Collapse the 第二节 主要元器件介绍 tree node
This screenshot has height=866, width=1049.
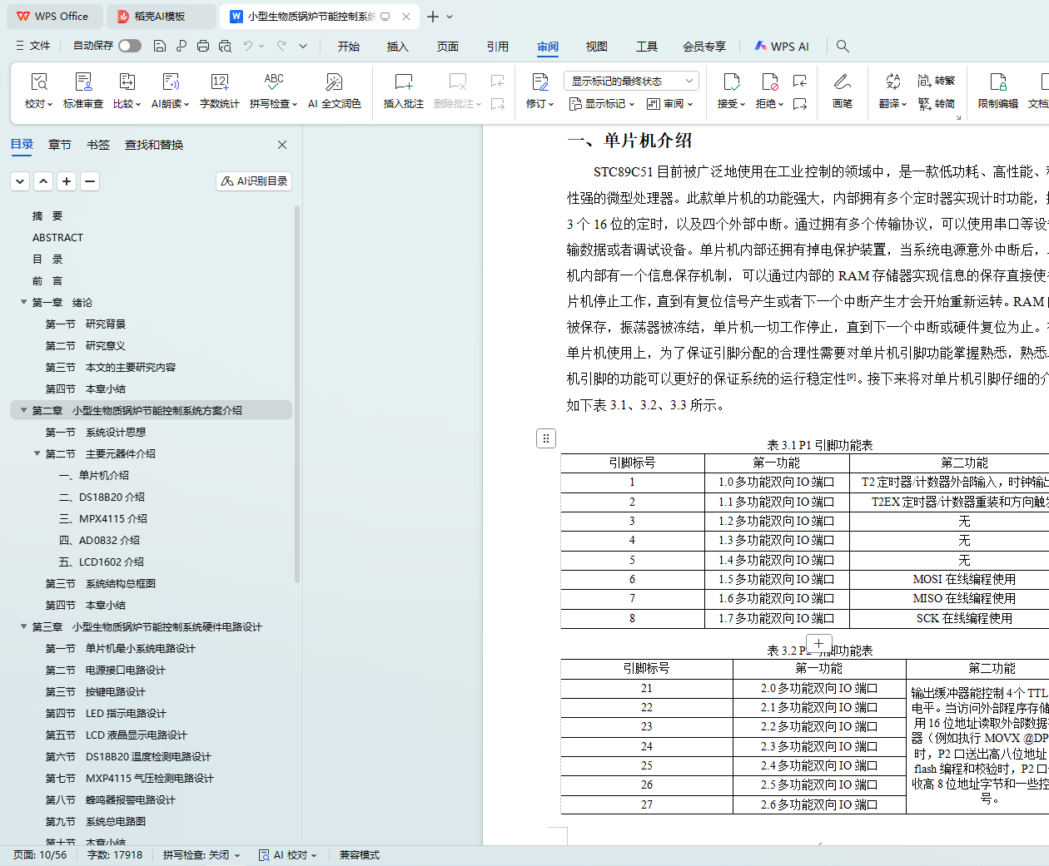click(x=37, y=454)
